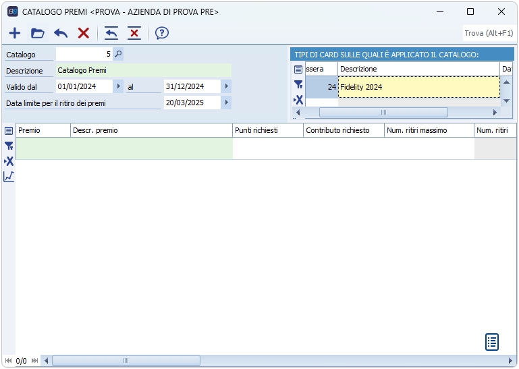Click the red X delete toolbar icon
Image resolution: width=519 pixels, height=369 pixels.
pyautogui.click(x=84, y=33)
